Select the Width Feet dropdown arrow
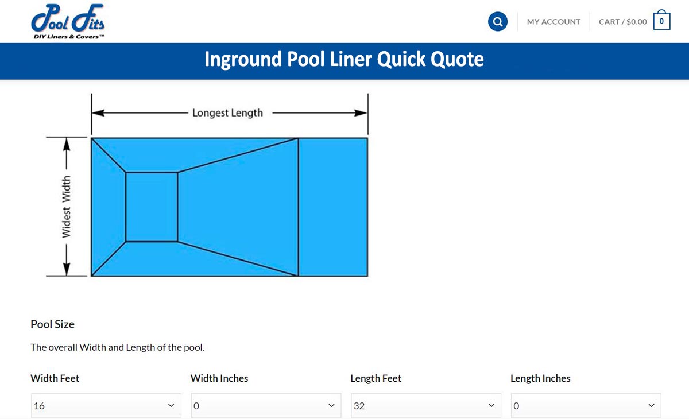 tap(172, 405)
